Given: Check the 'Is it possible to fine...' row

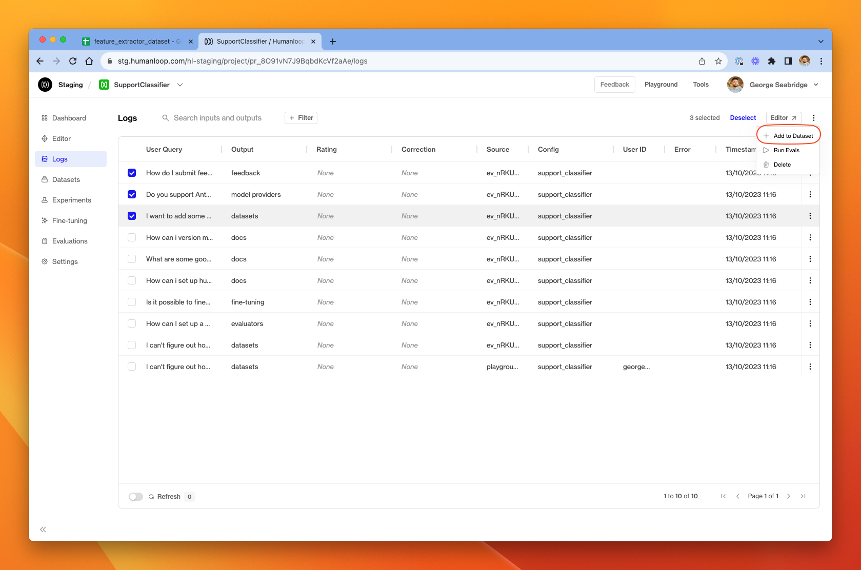Looking at the screenshot, I should (132, 302).
